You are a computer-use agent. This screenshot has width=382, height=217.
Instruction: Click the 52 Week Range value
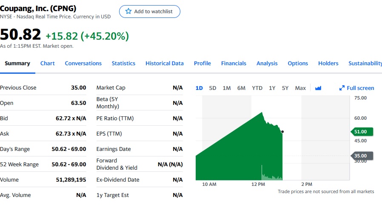[69, 165]
